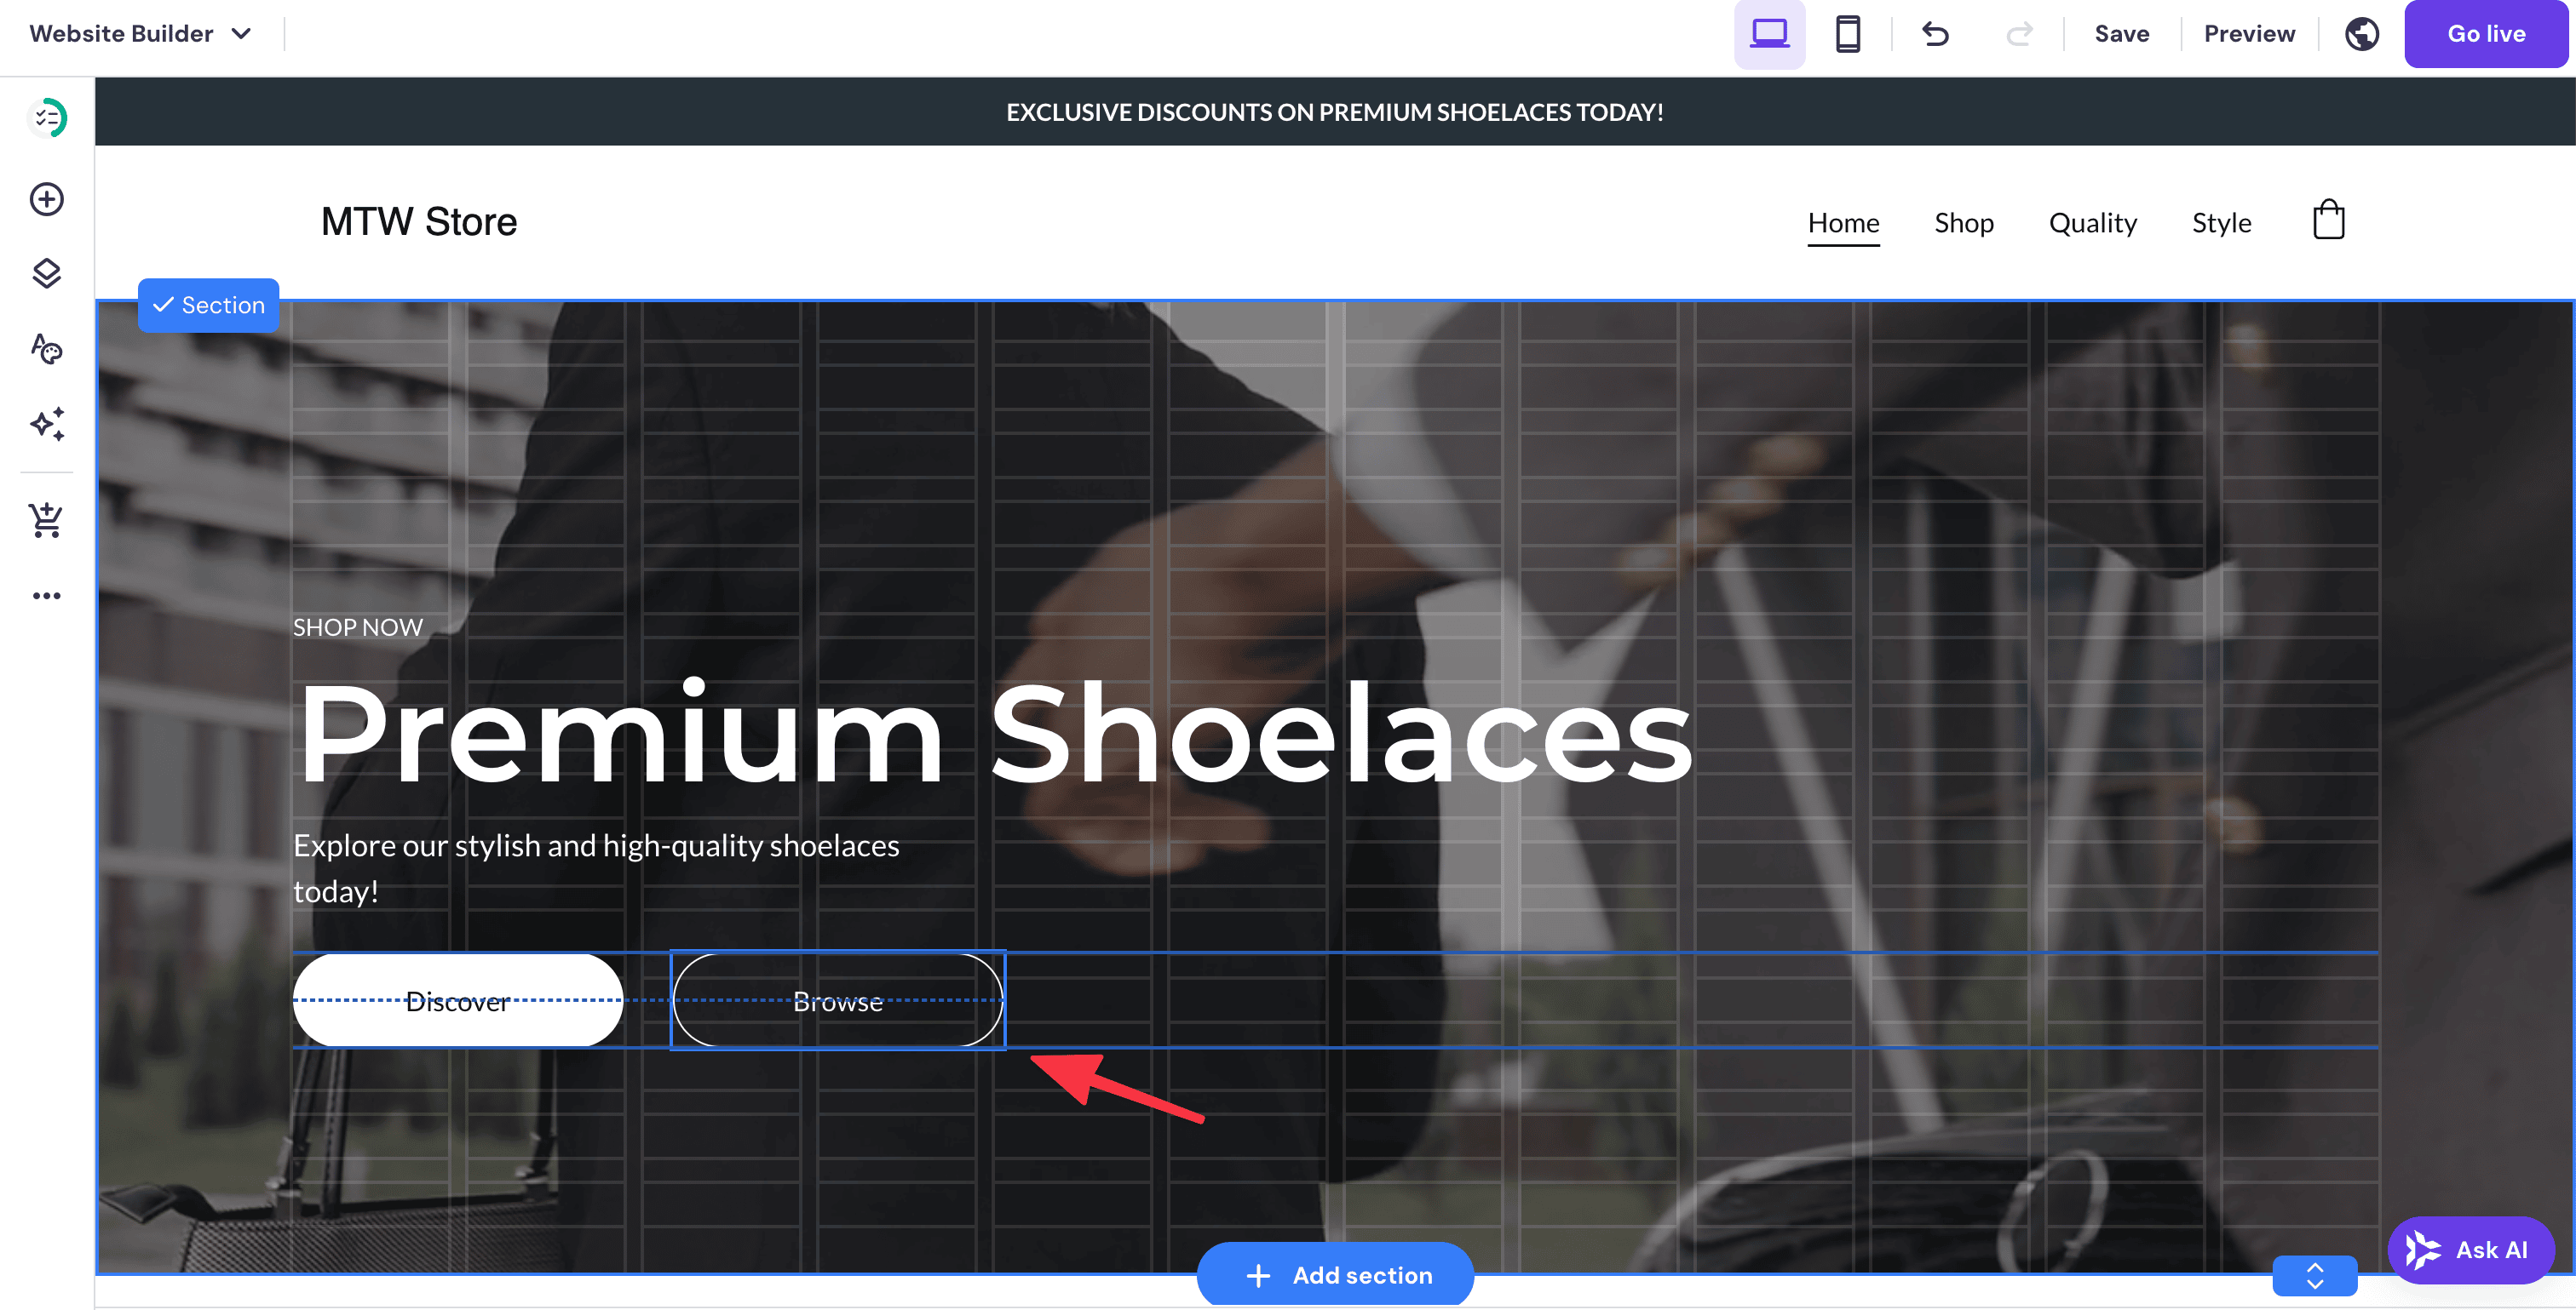
Task: Click the Section checkmark label
Action: click(x=208, y=305)
